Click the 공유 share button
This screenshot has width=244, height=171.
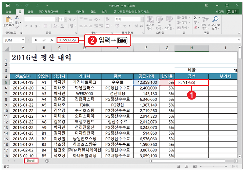coord(232,12)
